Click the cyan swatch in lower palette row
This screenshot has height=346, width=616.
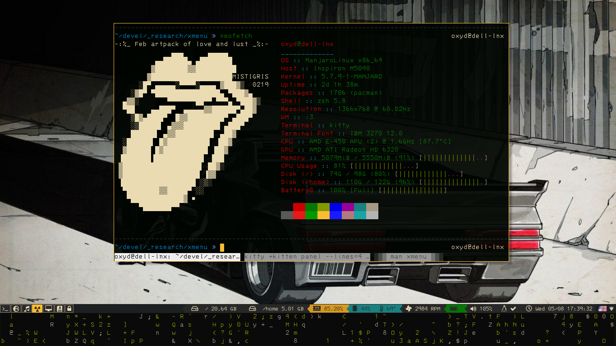(360, 215)
